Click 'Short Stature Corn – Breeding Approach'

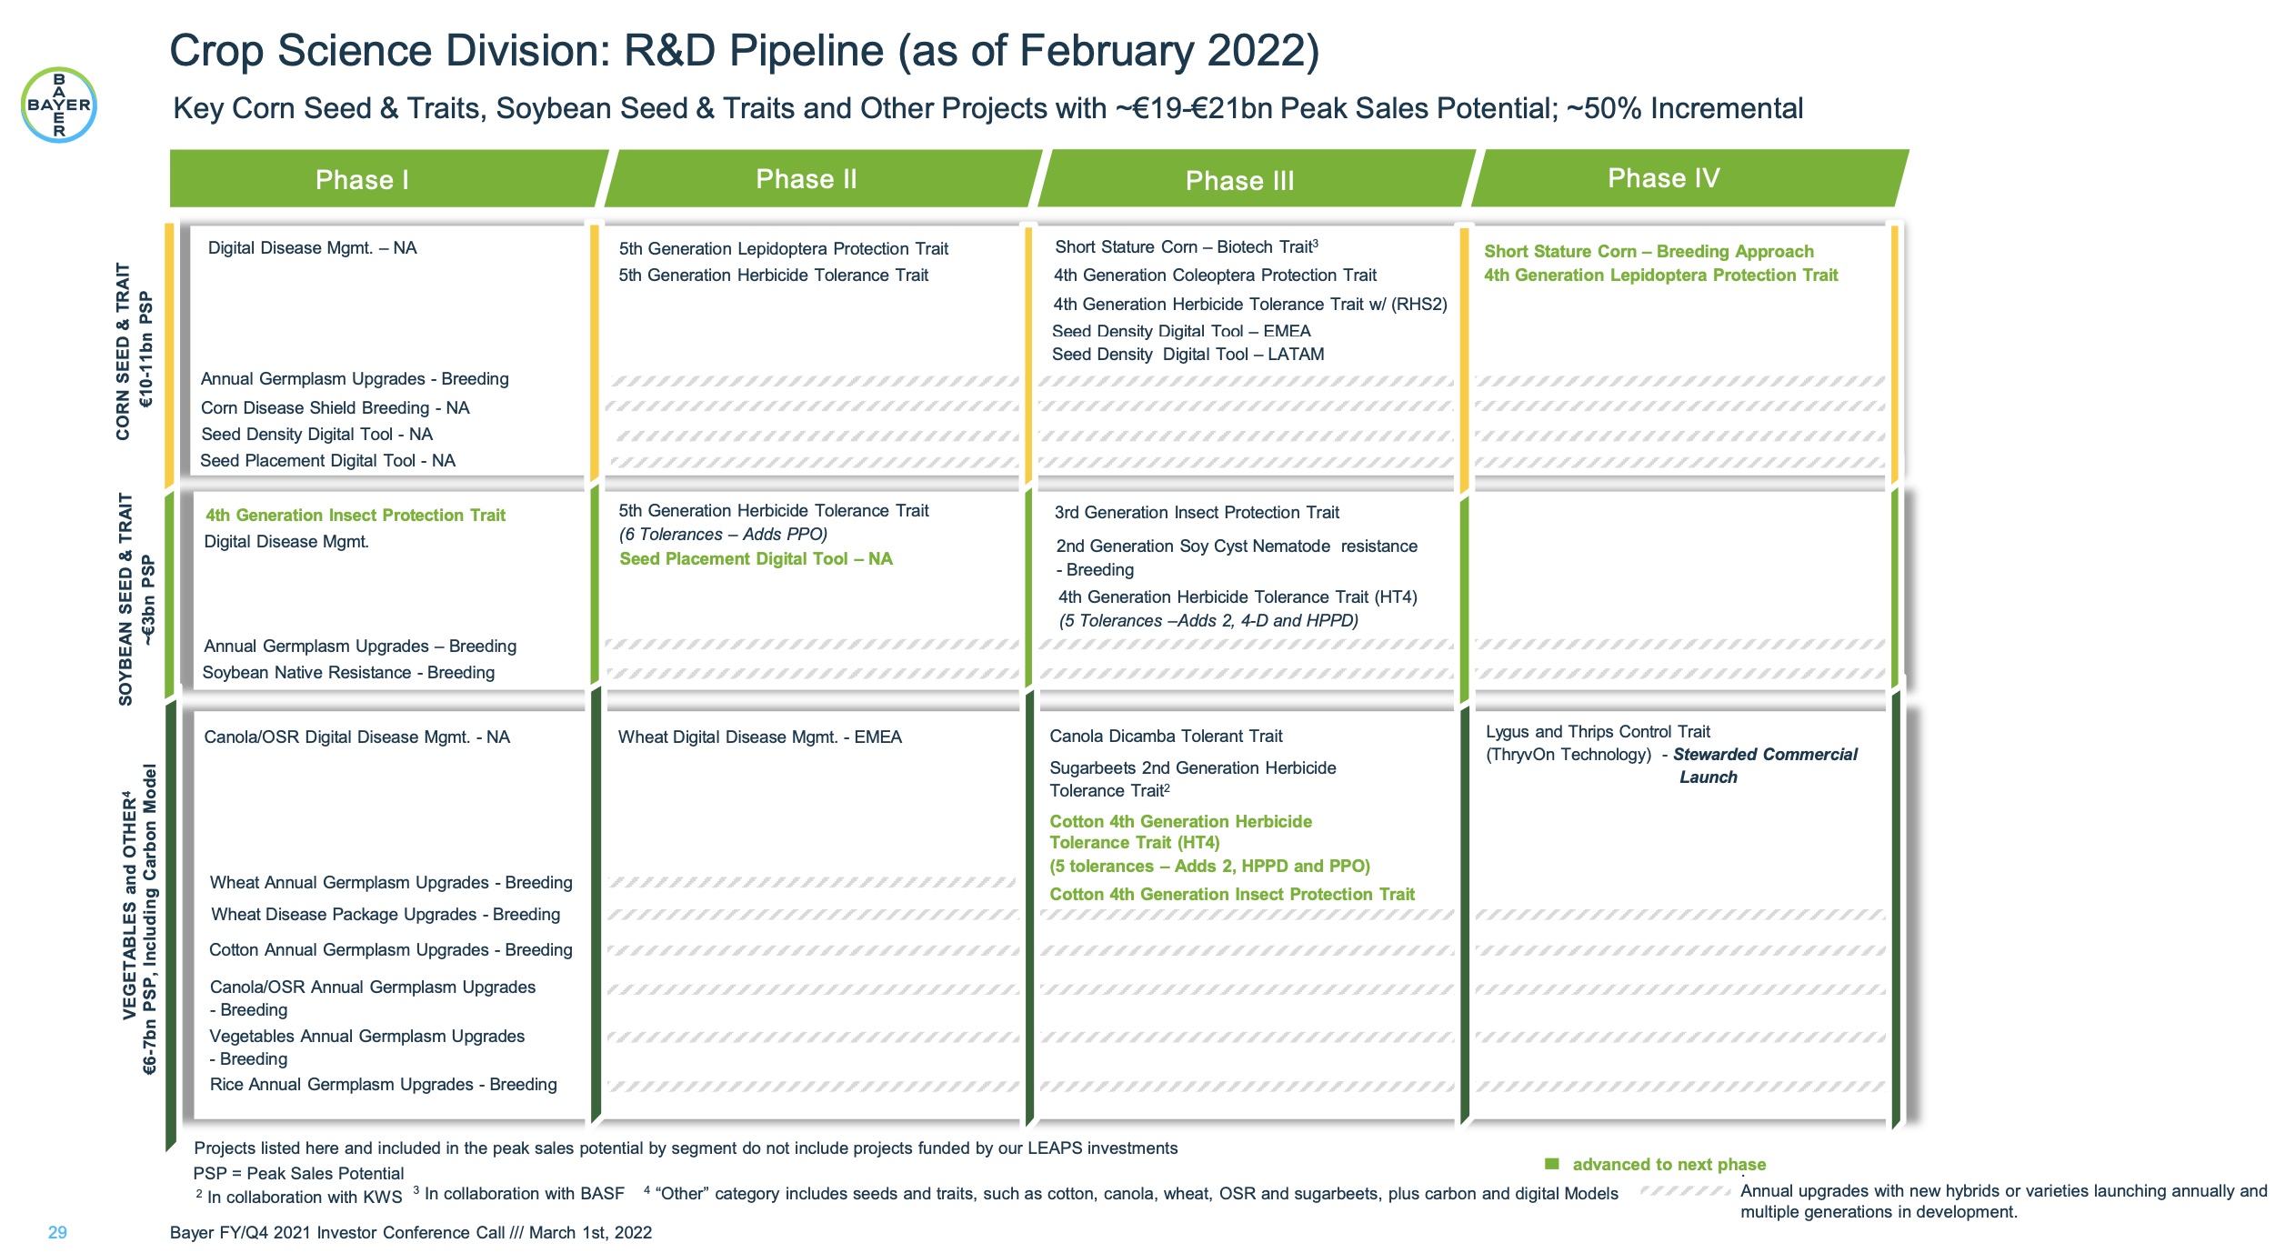(x=1649, y=251)
